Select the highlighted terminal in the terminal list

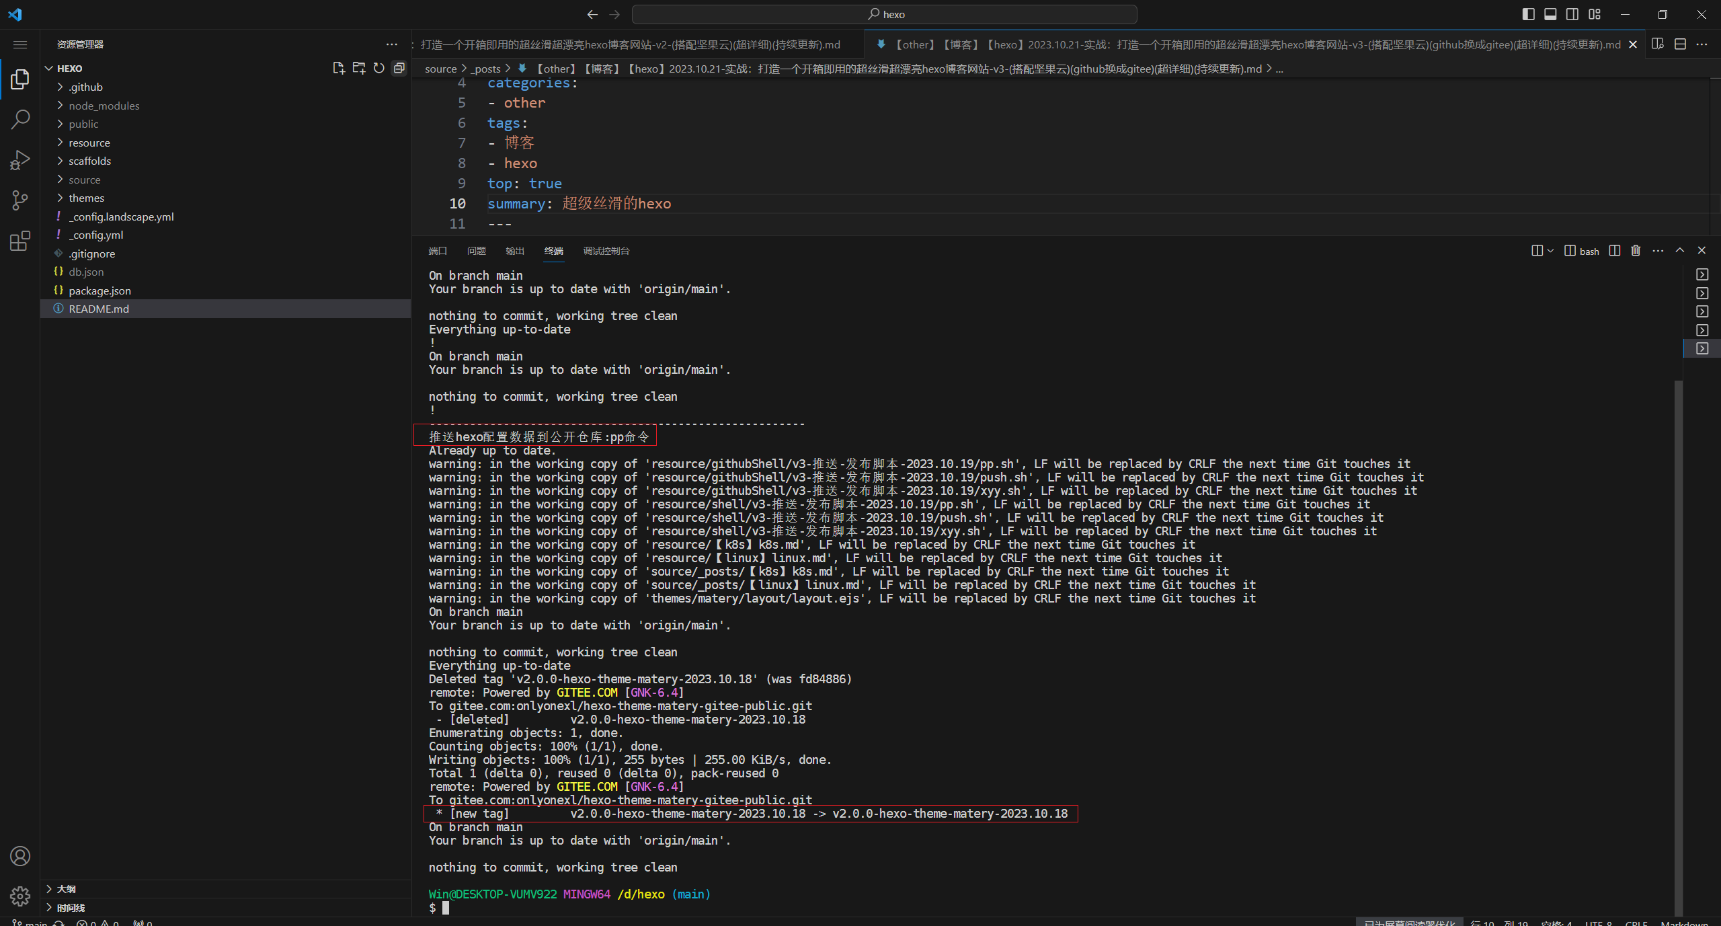(x=1702, y=348)
